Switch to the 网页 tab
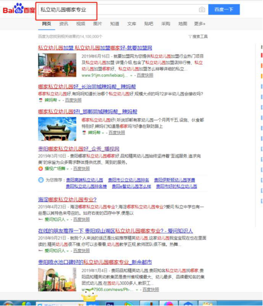263x306 pixels. pos(47,24)
